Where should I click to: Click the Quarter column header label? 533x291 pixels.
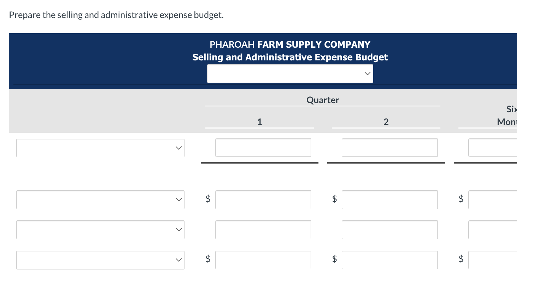323,100
